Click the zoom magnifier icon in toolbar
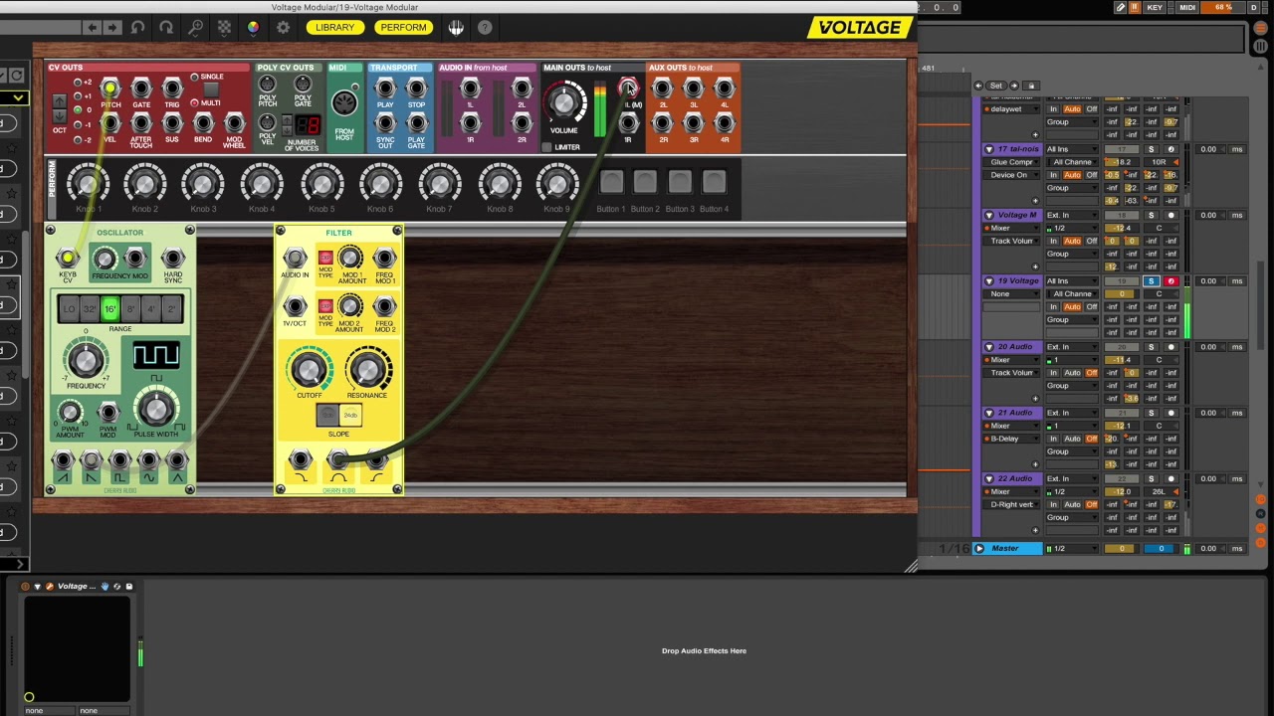This screenshot has width=1274, height=716. pos(196,28)
